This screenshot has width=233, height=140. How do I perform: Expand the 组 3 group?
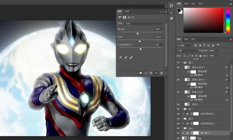[x=182, y=119]
